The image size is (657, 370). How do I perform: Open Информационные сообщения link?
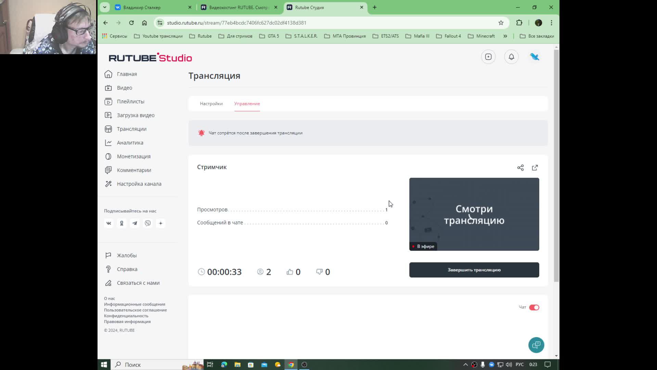coord(134,304)
